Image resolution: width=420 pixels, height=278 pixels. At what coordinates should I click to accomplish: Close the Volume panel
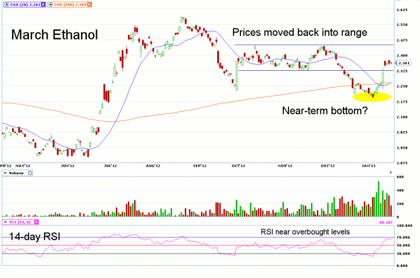point(30,173)
